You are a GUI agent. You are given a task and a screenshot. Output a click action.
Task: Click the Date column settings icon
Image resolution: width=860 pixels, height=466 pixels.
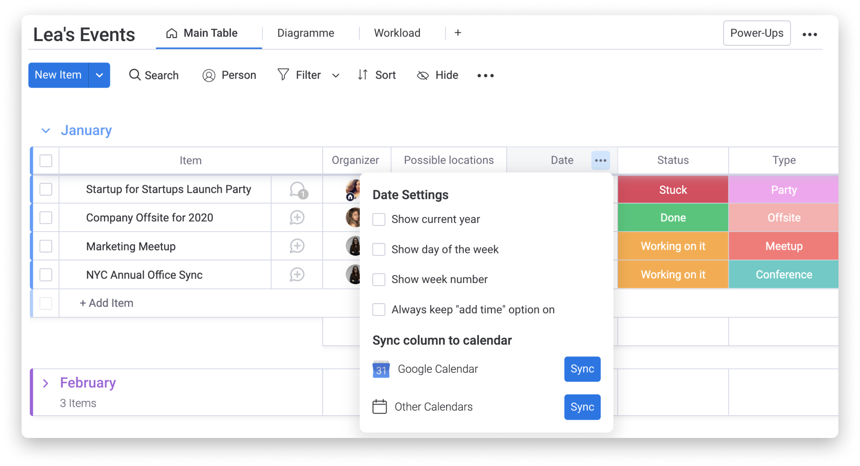pos(600,160)
